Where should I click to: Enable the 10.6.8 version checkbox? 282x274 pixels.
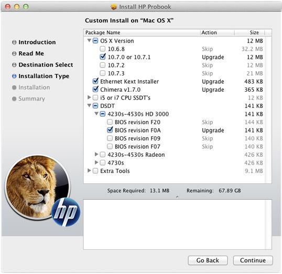[x=103, y=49]
